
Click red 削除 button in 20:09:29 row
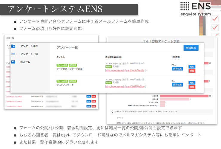point(94,101)
